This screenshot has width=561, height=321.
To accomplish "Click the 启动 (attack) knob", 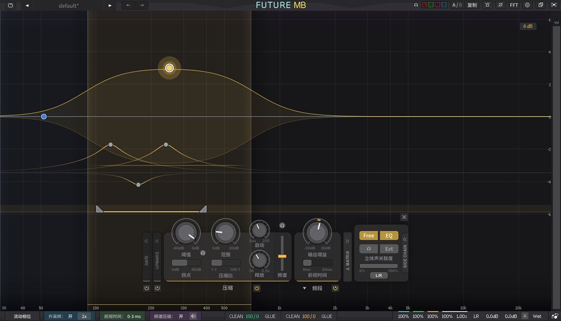I will pyautogui.click(x=259, y=229).
